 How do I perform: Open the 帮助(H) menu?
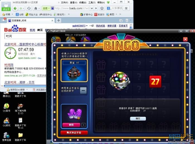coord(101,3)
